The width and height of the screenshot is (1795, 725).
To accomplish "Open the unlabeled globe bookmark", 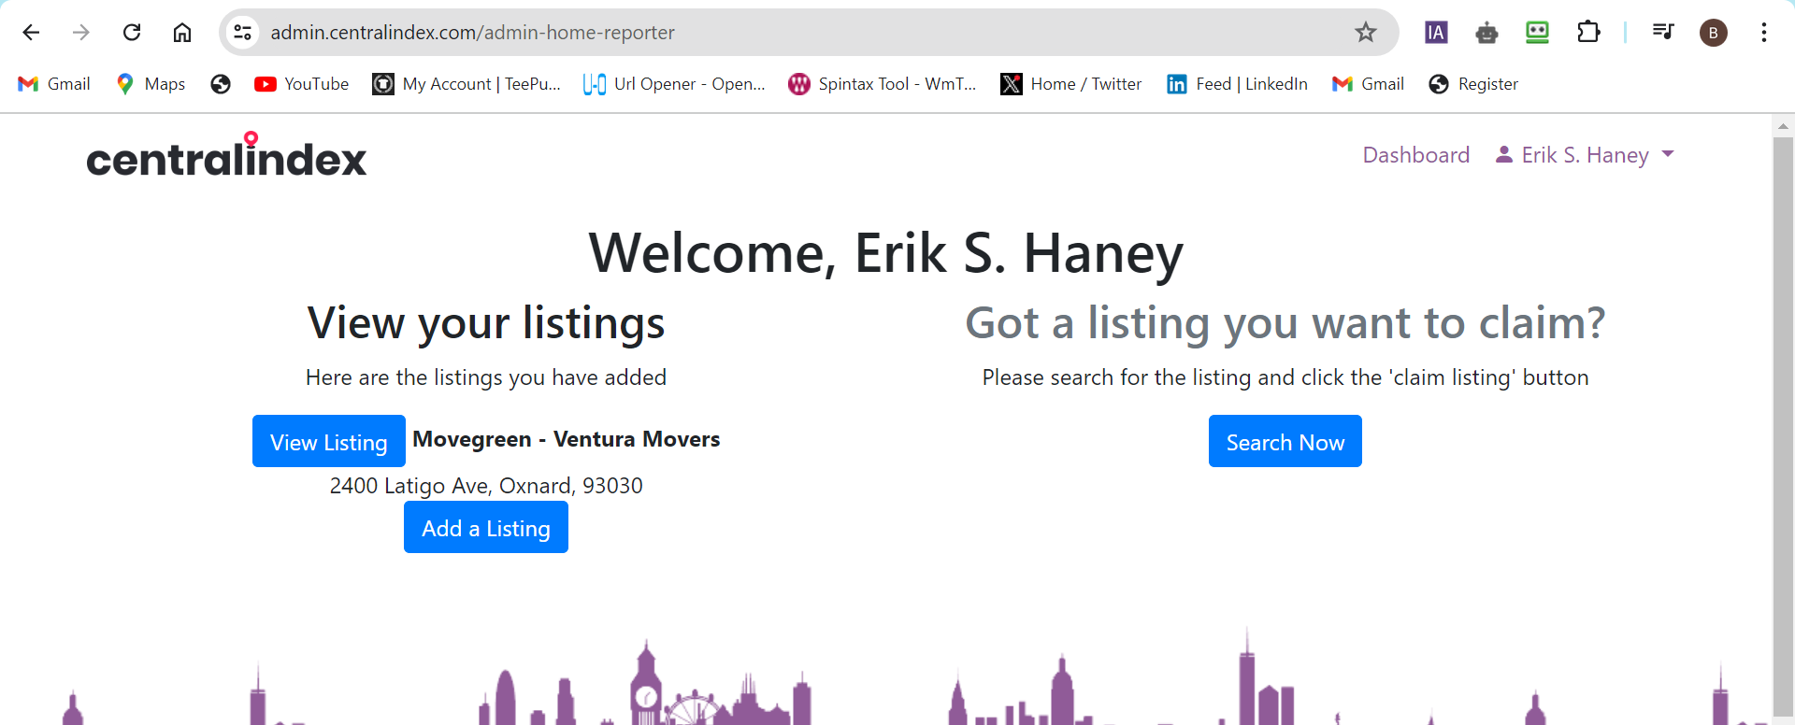I will [221, 84].
